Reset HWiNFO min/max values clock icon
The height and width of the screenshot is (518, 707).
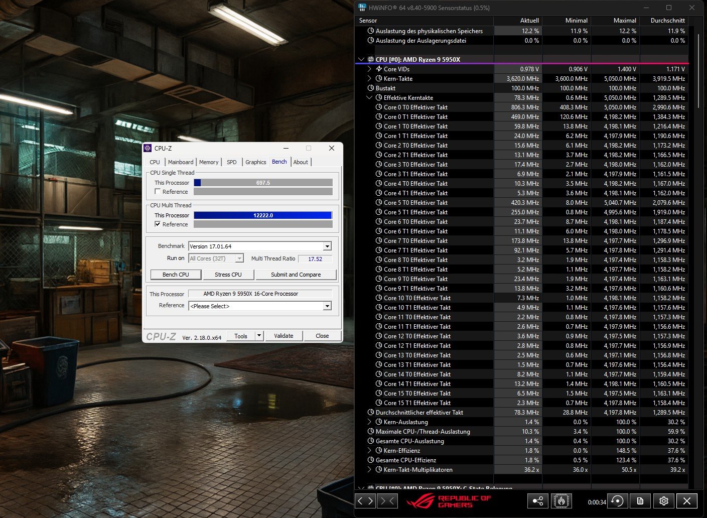[618, 501]
